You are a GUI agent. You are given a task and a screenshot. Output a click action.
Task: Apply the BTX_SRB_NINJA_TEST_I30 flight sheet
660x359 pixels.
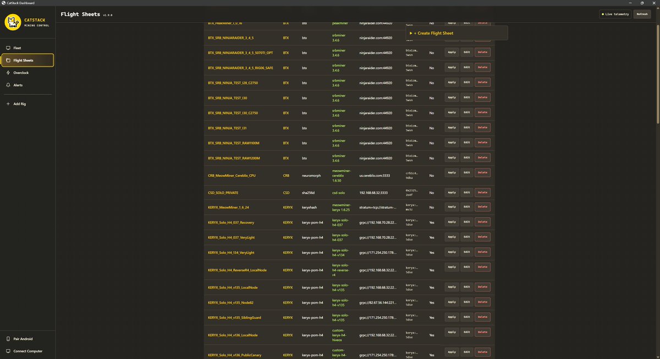point(452,97)
